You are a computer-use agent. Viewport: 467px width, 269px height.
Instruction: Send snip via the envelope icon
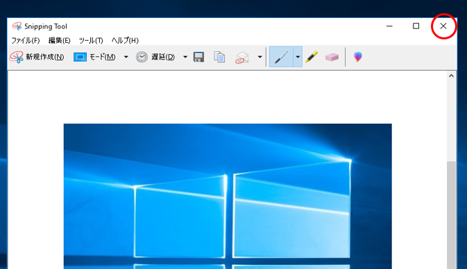[x=242, y=57]
